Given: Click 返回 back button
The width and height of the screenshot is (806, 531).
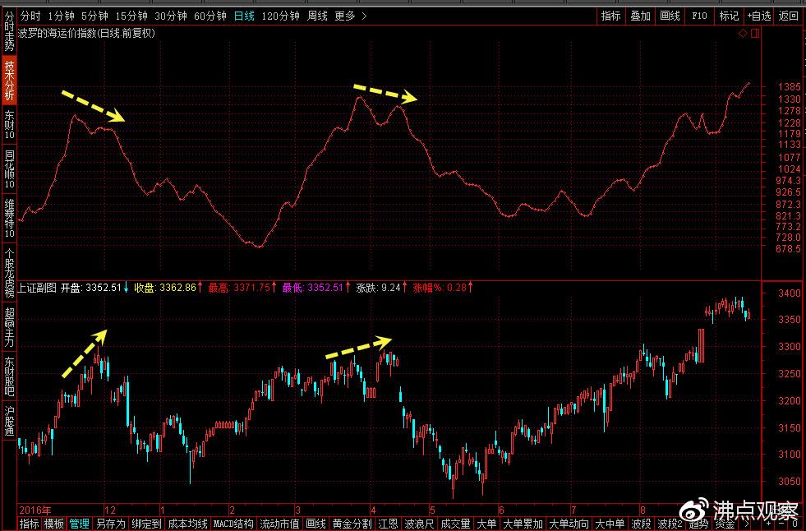Looking at the screenshot, I should tap(788, 16).
